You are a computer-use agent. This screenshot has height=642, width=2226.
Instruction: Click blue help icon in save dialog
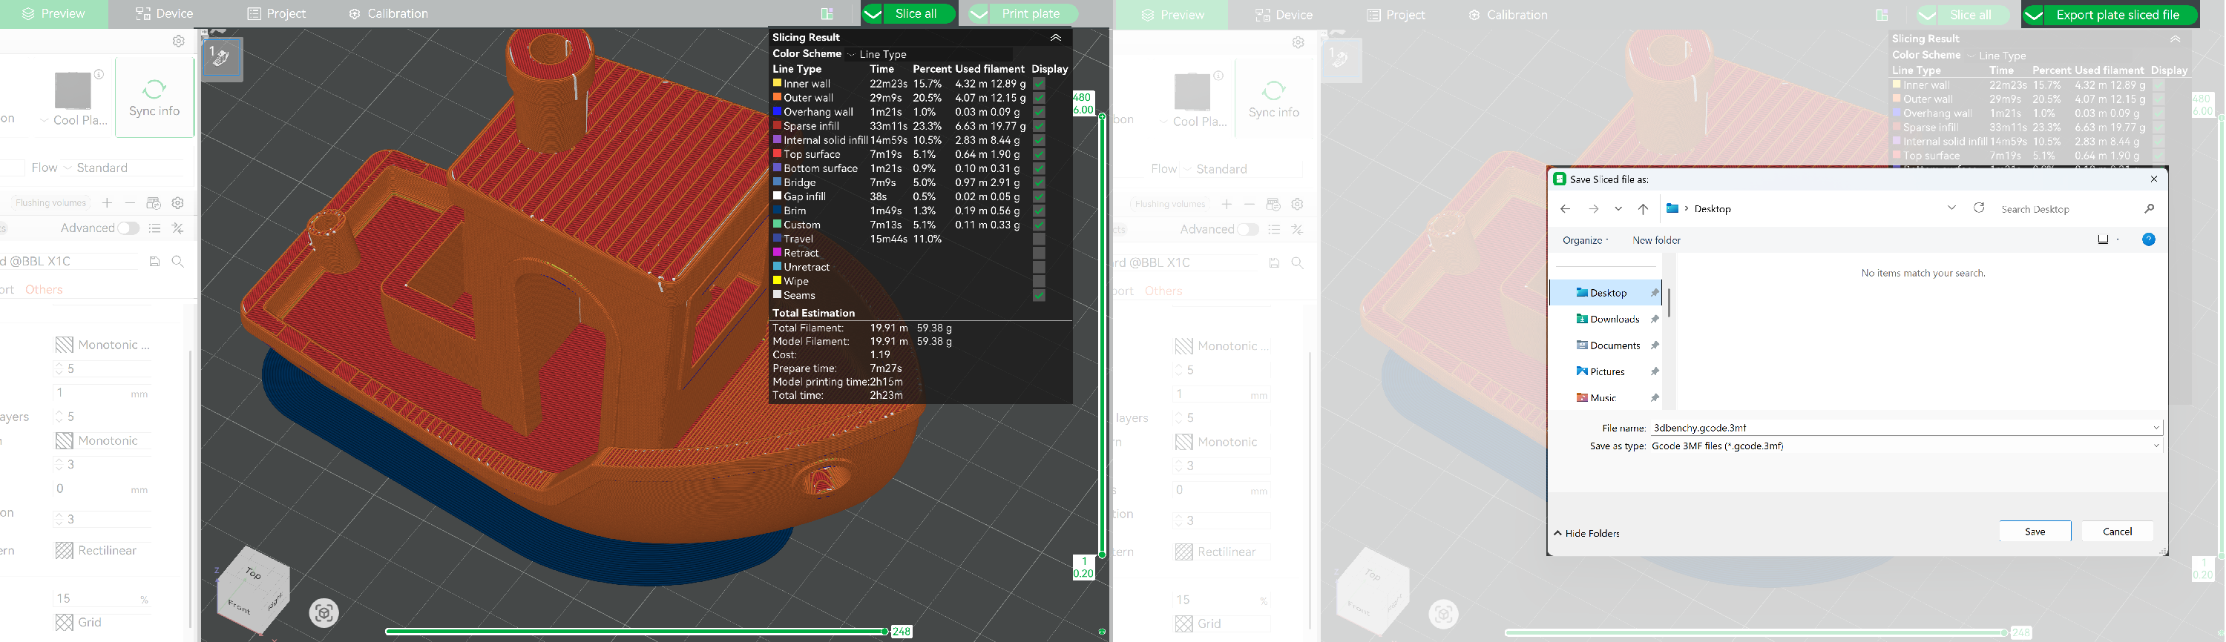pos(2148,240)
